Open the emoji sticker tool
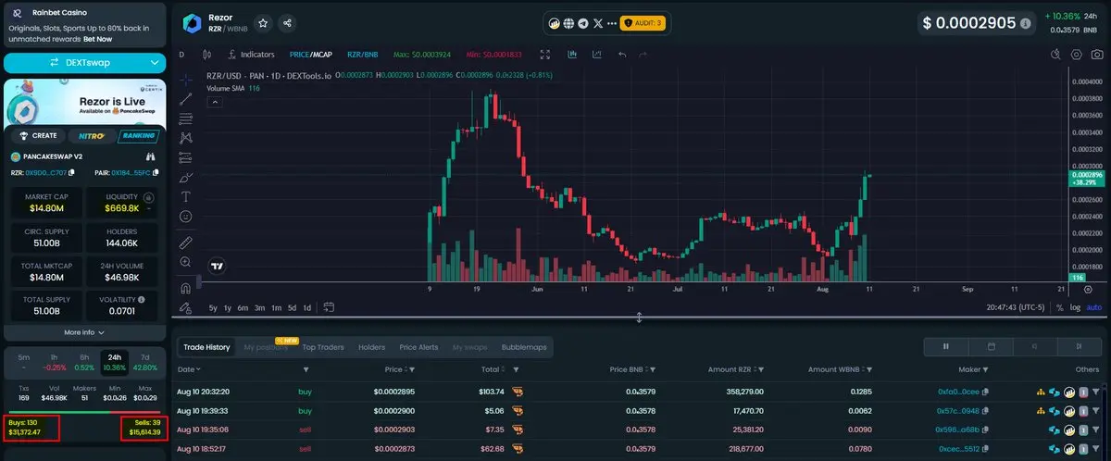 (x=186, y=216)
